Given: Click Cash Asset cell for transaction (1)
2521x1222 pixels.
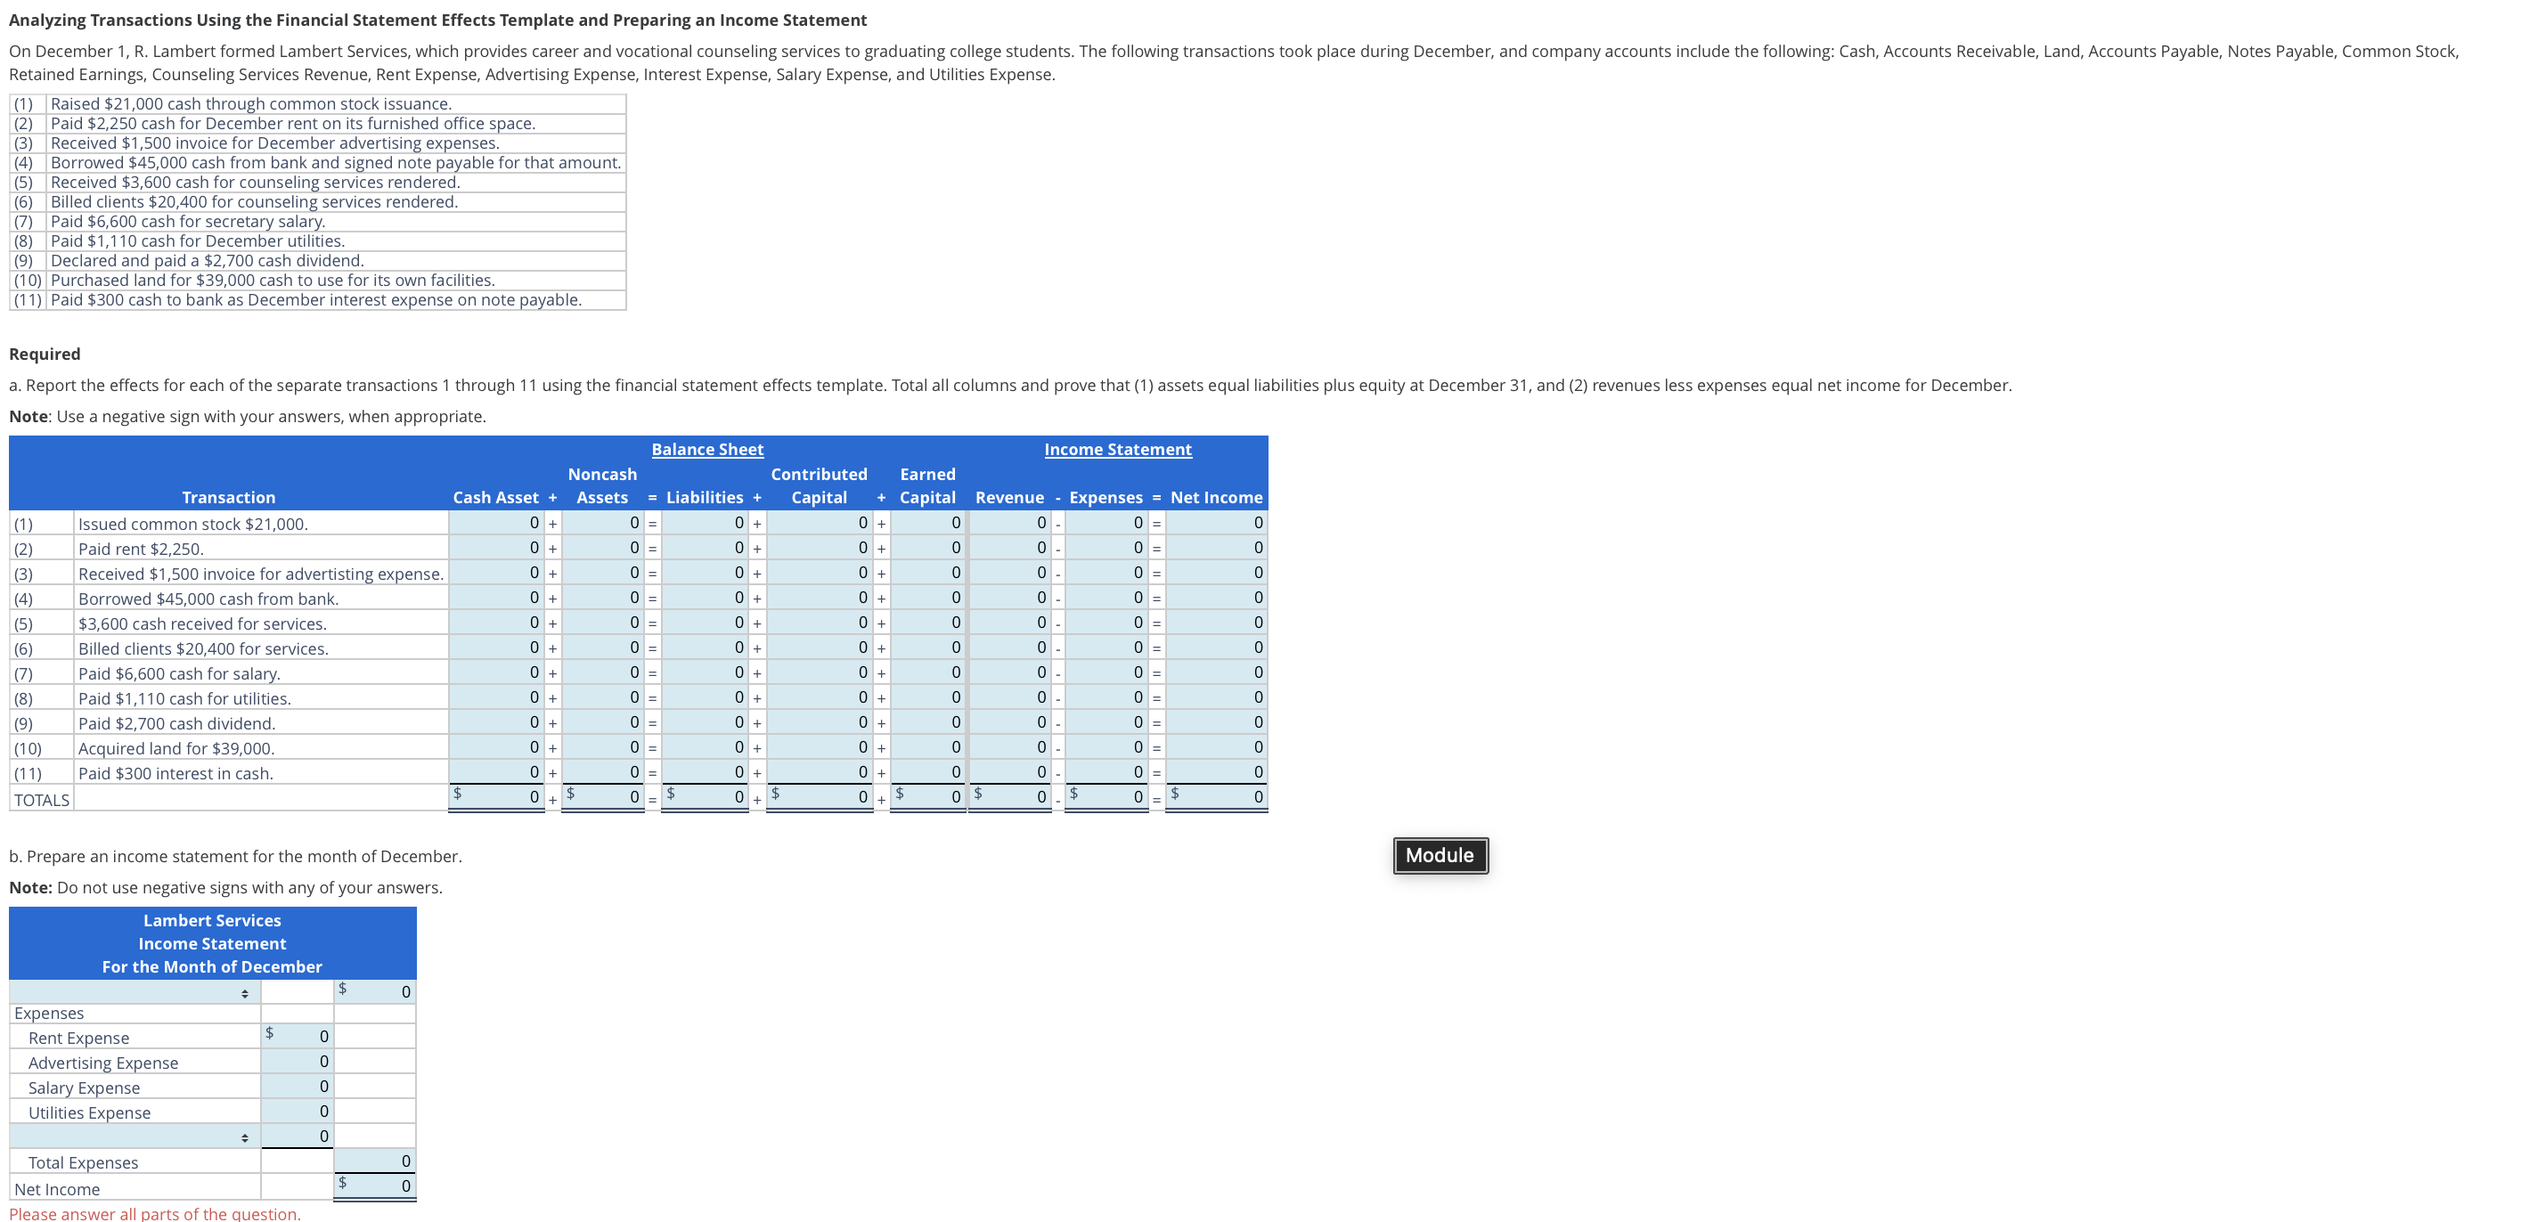Looking at the screenshot, I should coord(497,524).
